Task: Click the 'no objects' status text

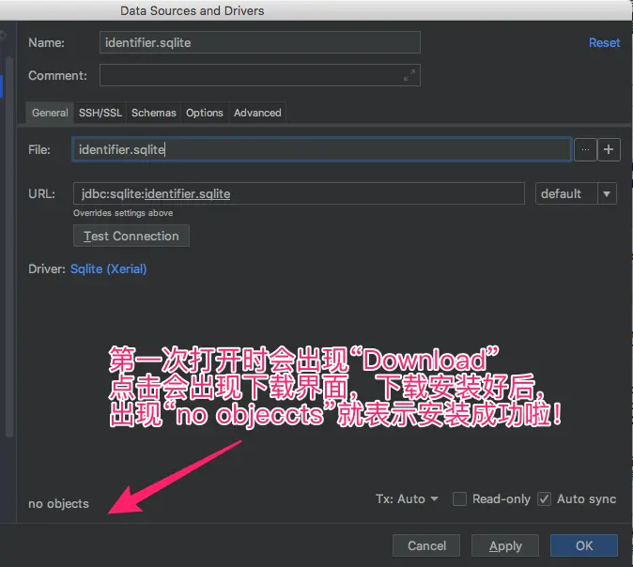Action: [x=58, y=504]
